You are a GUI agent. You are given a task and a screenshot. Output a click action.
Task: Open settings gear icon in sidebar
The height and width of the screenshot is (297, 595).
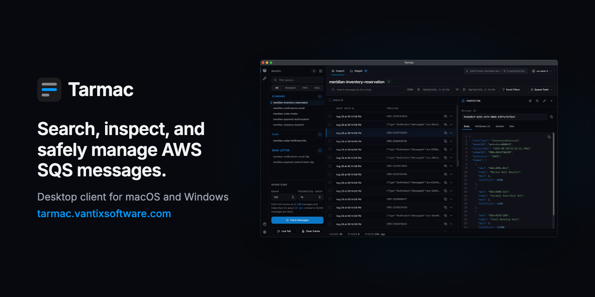point(264,232)
